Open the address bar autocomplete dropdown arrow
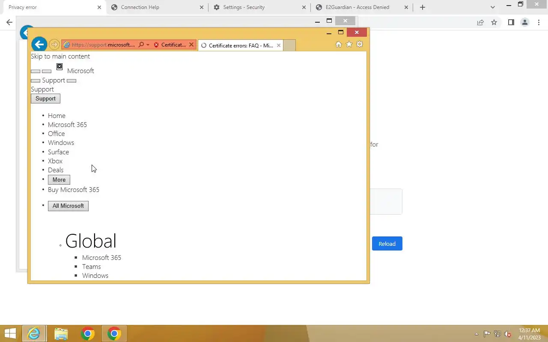This screenshot has height=342, width=548. coord(148,45)
